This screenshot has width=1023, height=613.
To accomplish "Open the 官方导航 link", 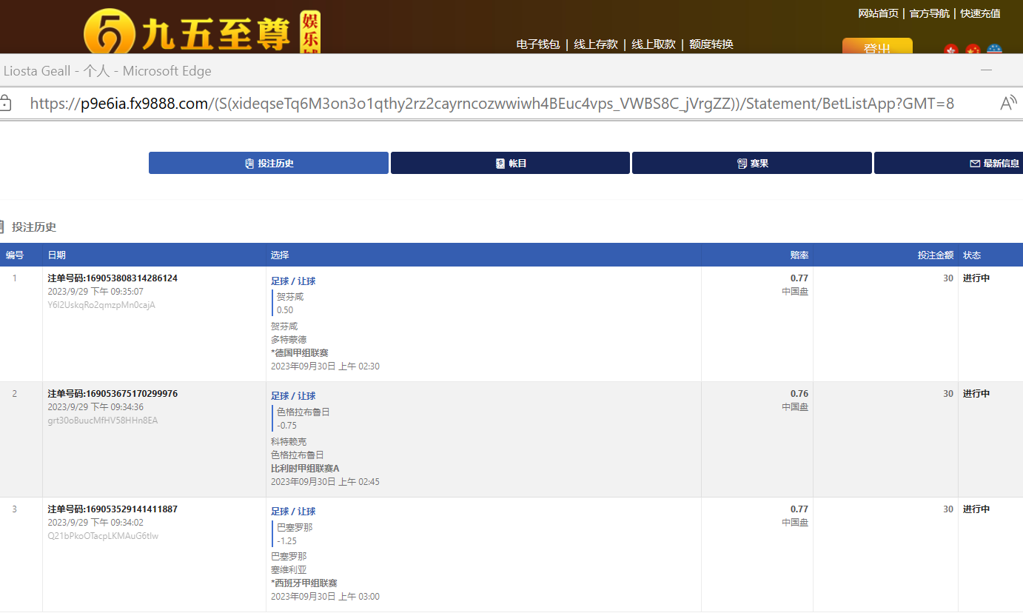I will click(x=929, y=13).
